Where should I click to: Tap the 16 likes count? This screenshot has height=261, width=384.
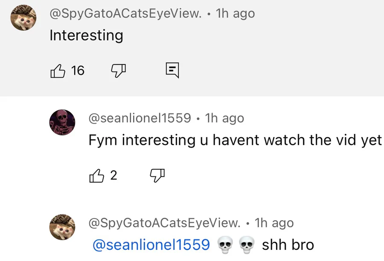coord(78,70)
